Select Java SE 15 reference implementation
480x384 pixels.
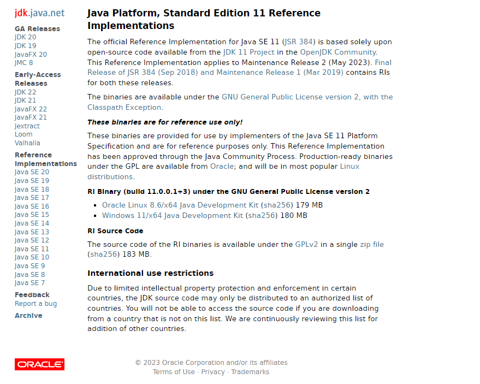(32, 215)
